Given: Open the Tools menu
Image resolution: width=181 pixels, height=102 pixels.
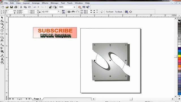Looking at the screenshot, I should 70,3.
